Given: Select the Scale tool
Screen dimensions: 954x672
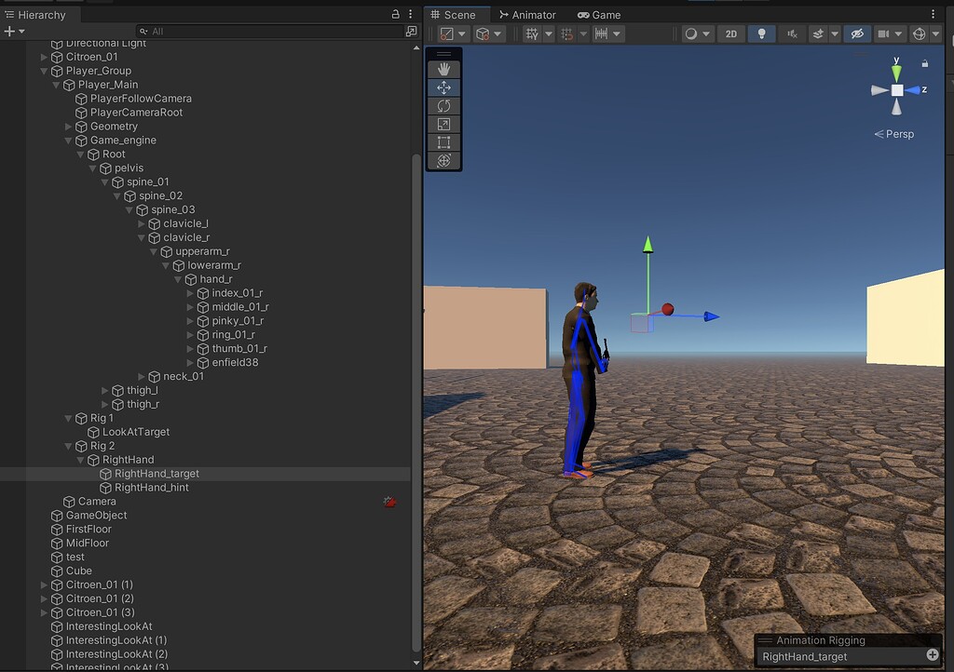Looking at the screenshot, I should pos(443,124).
